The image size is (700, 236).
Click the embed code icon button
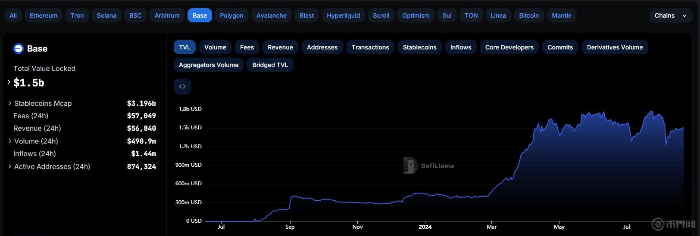[182, 86]
